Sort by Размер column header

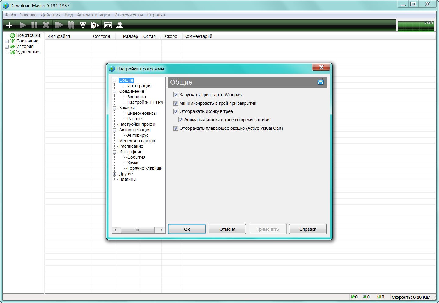(x=128, y=36)
